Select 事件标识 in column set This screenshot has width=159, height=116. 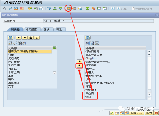pos(115,69)
